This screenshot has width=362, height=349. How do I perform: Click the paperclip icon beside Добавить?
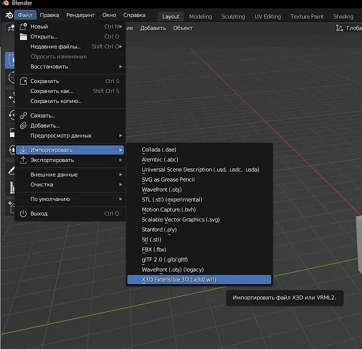click(x=23, y=125)
